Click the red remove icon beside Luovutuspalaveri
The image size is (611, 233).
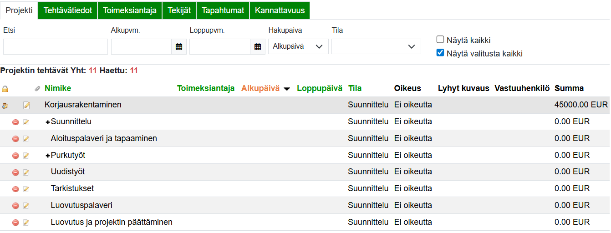(x=15, y=206)
